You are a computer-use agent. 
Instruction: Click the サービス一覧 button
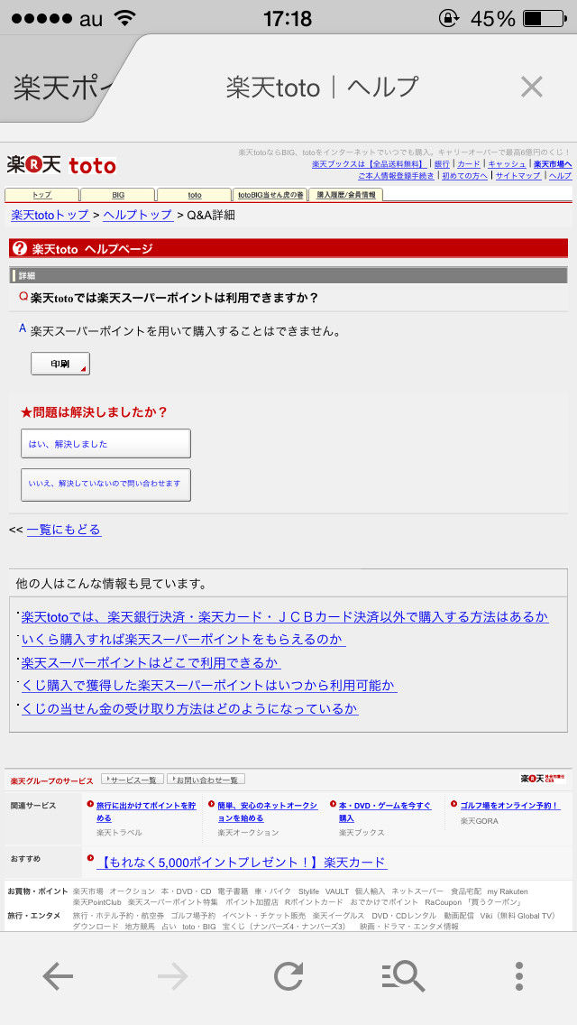point(132,780)
